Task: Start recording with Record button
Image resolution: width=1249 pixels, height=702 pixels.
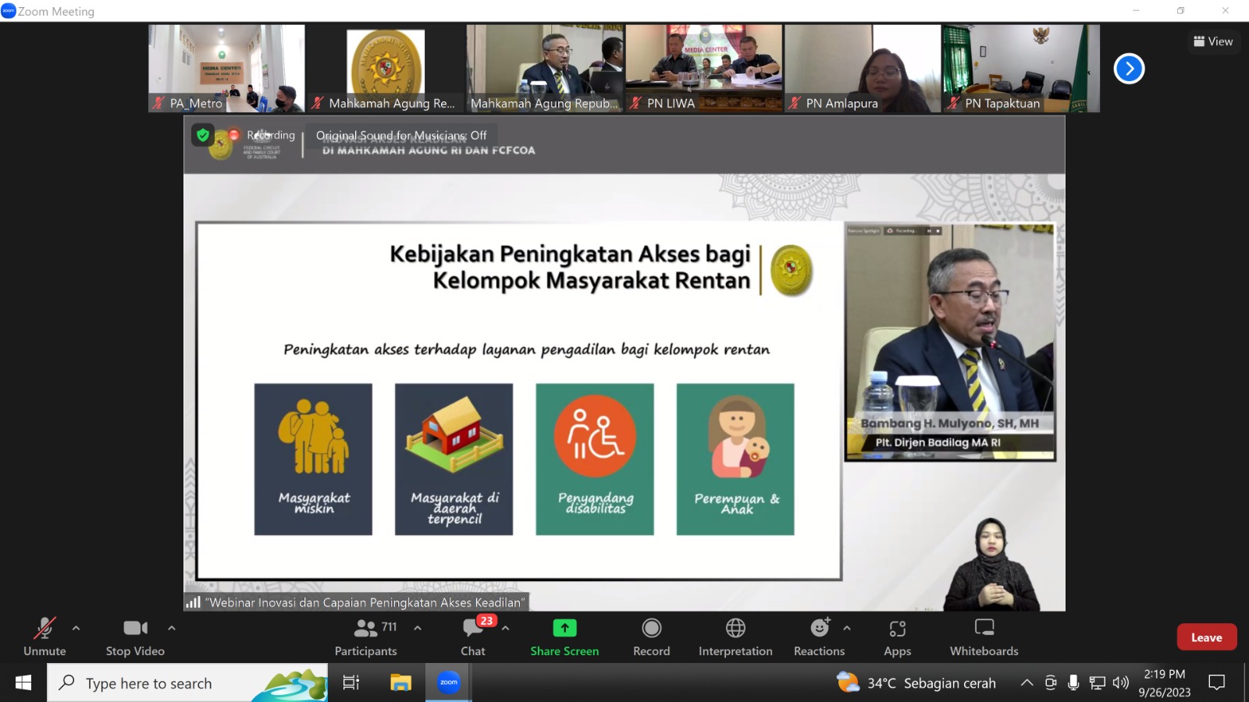Action: pos(651,636)
